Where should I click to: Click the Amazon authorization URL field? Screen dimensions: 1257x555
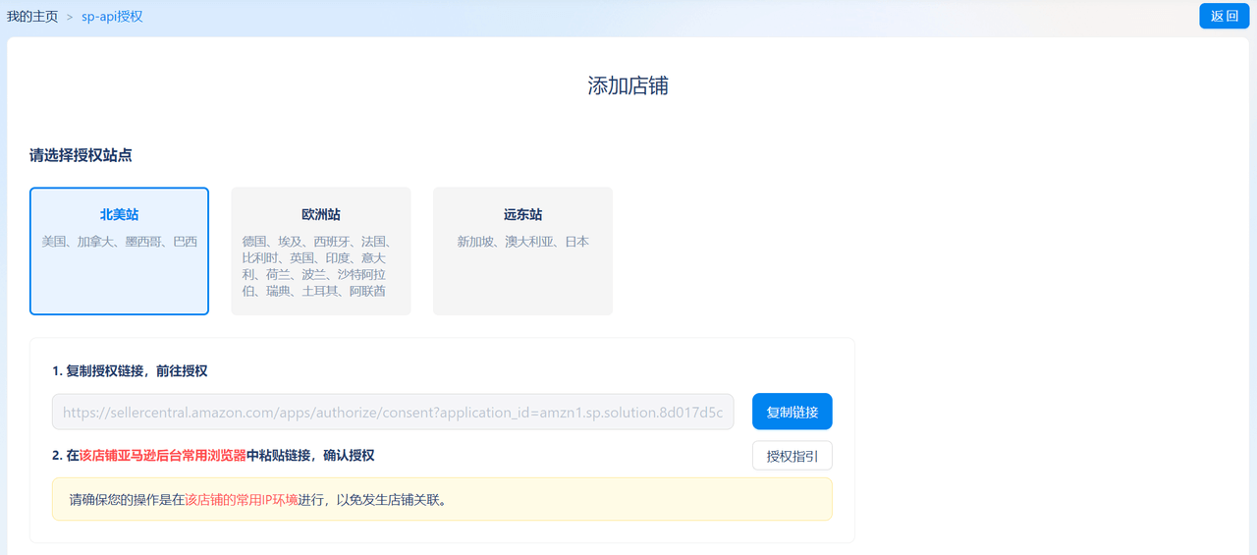(393, 413)
